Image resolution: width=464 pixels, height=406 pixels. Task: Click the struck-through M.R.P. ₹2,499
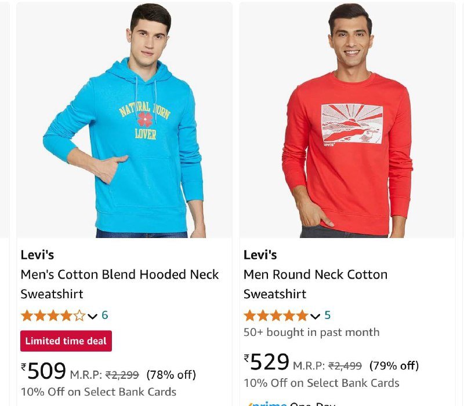(x=345, y=366)
